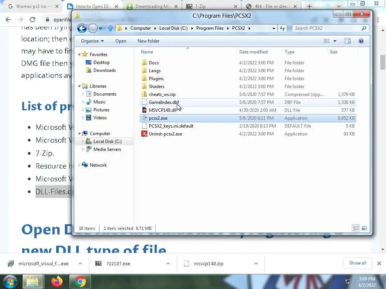Select PCSX2_keys.ini.default file

point(248,126)
